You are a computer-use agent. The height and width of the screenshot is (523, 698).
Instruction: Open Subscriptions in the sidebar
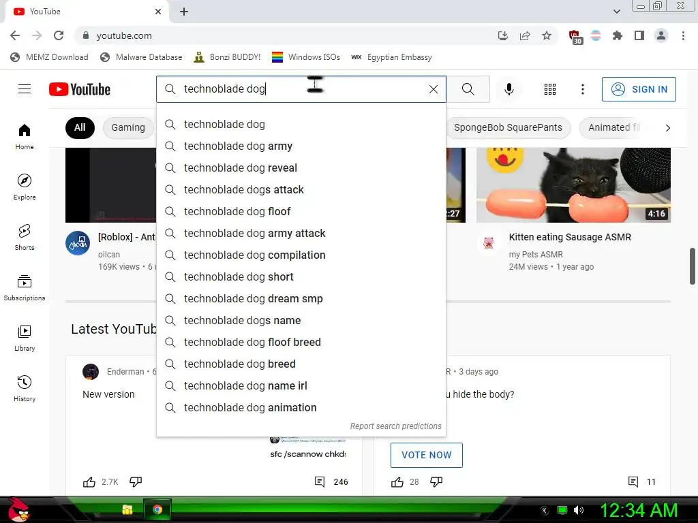click(x=25, y=288)
